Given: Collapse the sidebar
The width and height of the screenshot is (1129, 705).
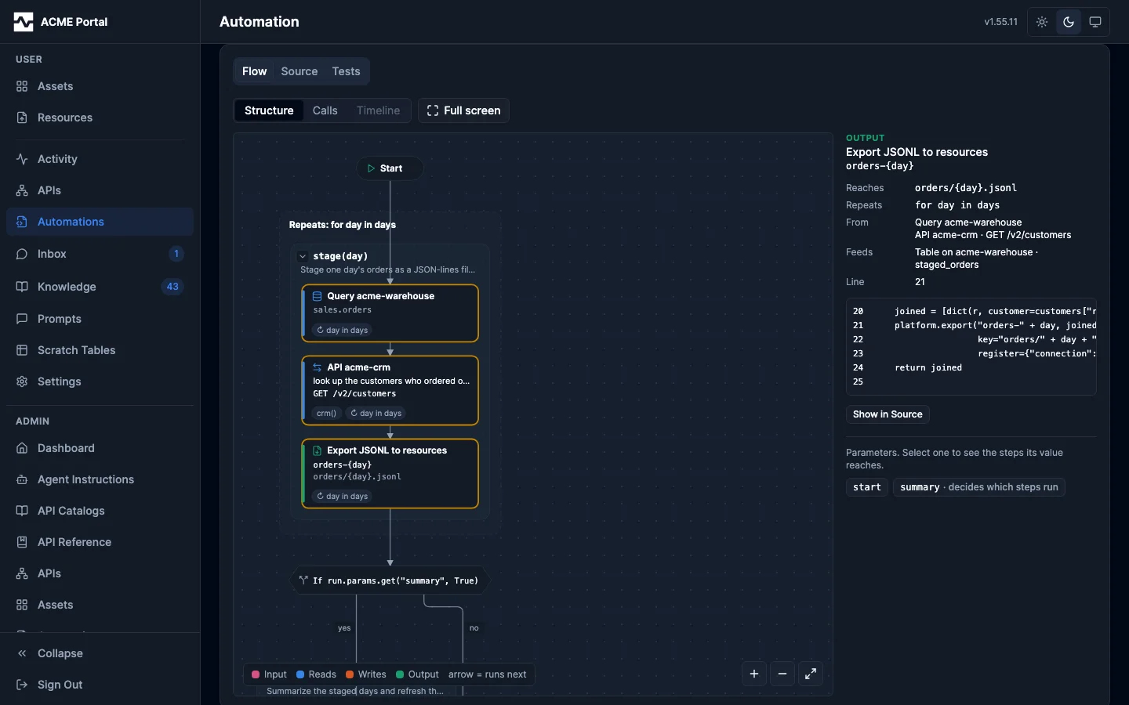Looking at the screenshot, I should click(100, 653).
